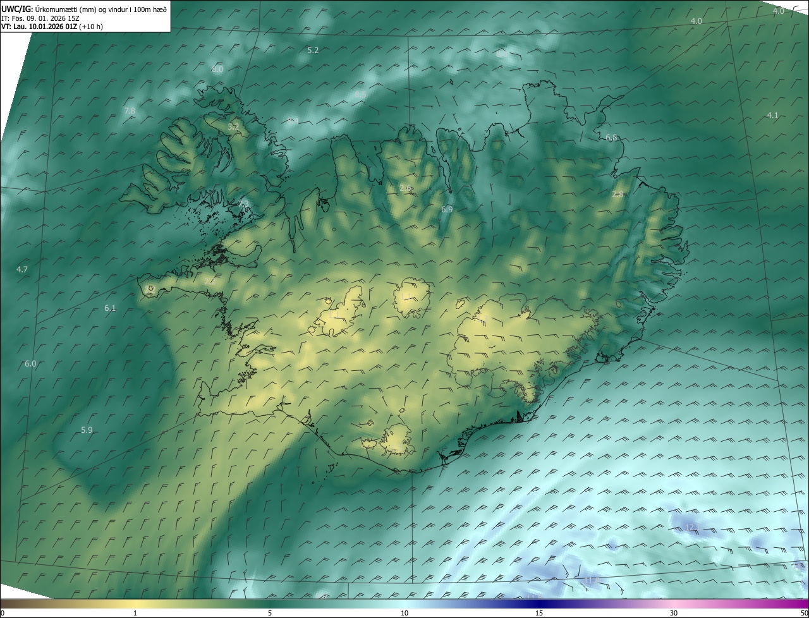This screenshot has height=618, width=809.
Task: Click the colorbar tick label 10
Action: (404, 613)
